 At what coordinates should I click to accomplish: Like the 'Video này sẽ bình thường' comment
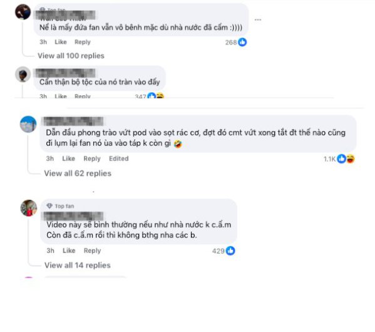(69, 251)
